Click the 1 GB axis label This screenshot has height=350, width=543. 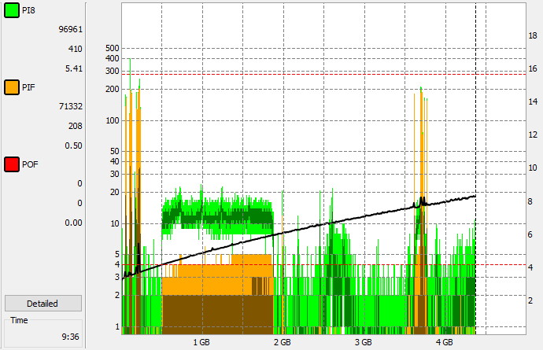[201, 342]
